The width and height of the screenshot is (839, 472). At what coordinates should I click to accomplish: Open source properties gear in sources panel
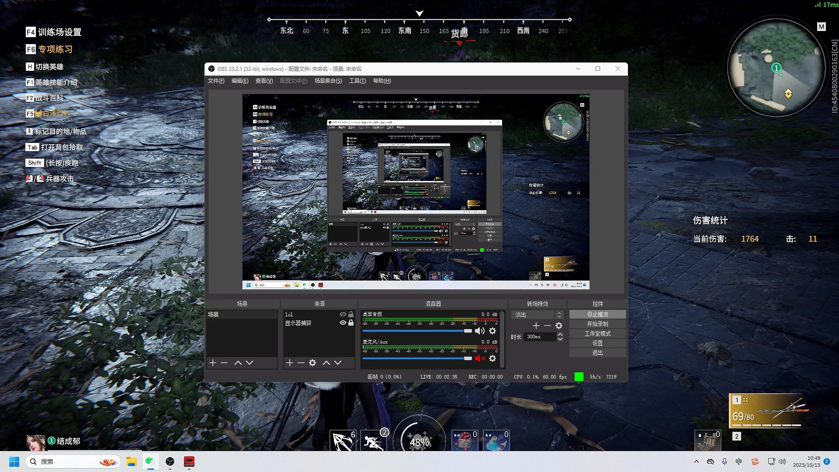pos(312,363)
